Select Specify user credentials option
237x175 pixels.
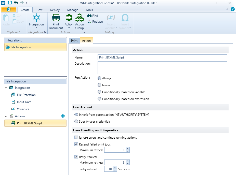tap(76, 121)
